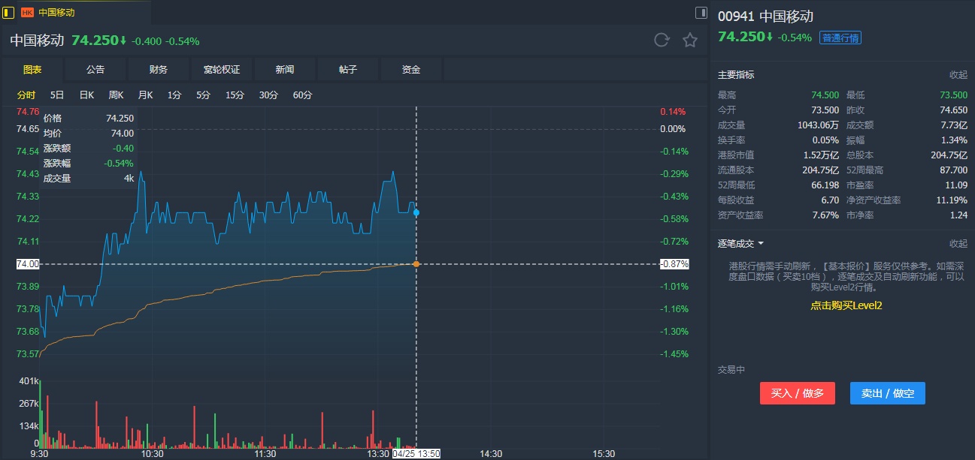Switch chart to 日K period
This screenshot has width=975, height=460.
tap(86, 95)
